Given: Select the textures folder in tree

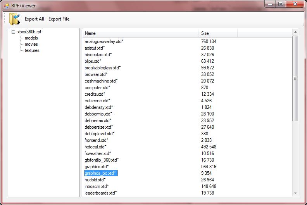Looking at the screenshot, I should 32,50.
